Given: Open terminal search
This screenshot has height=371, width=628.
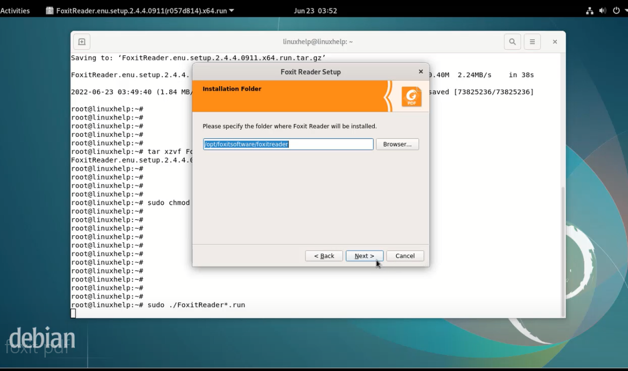Looking at the screenshot, I should tap(512, 41).
